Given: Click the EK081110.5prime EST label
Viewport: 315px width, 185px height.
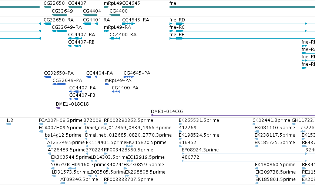Looking at the screenshot, I should (275, 128).
